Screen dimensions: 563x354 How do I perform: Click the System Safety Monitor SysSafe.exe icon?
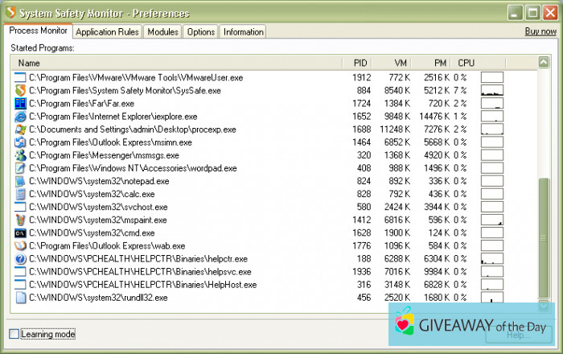(x=21, y=90)
